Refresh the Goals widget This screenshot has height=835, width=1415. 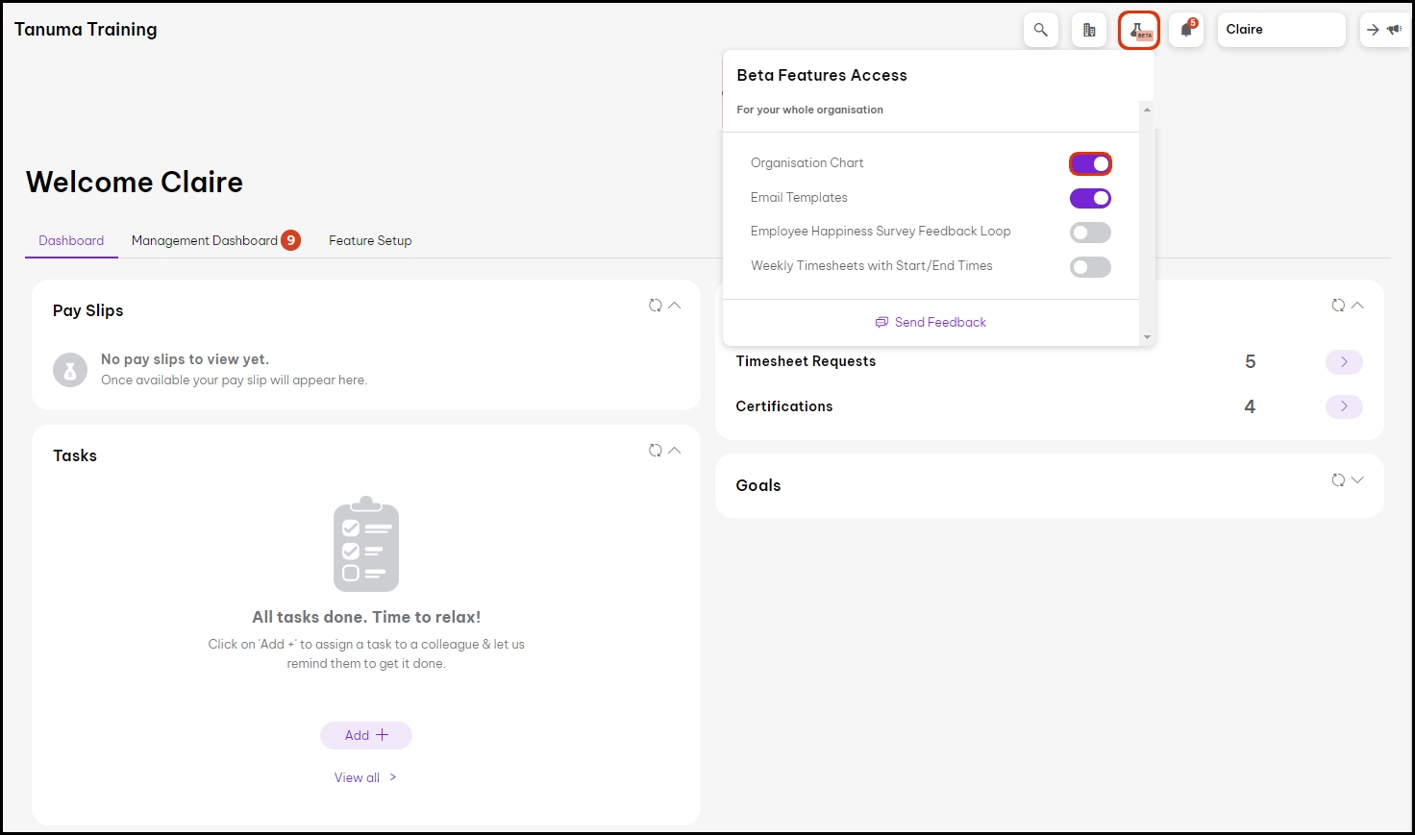[1337, 480]
